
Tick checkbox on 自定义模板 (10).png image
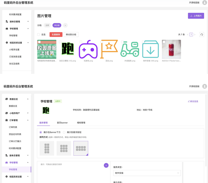click(60, 42)
